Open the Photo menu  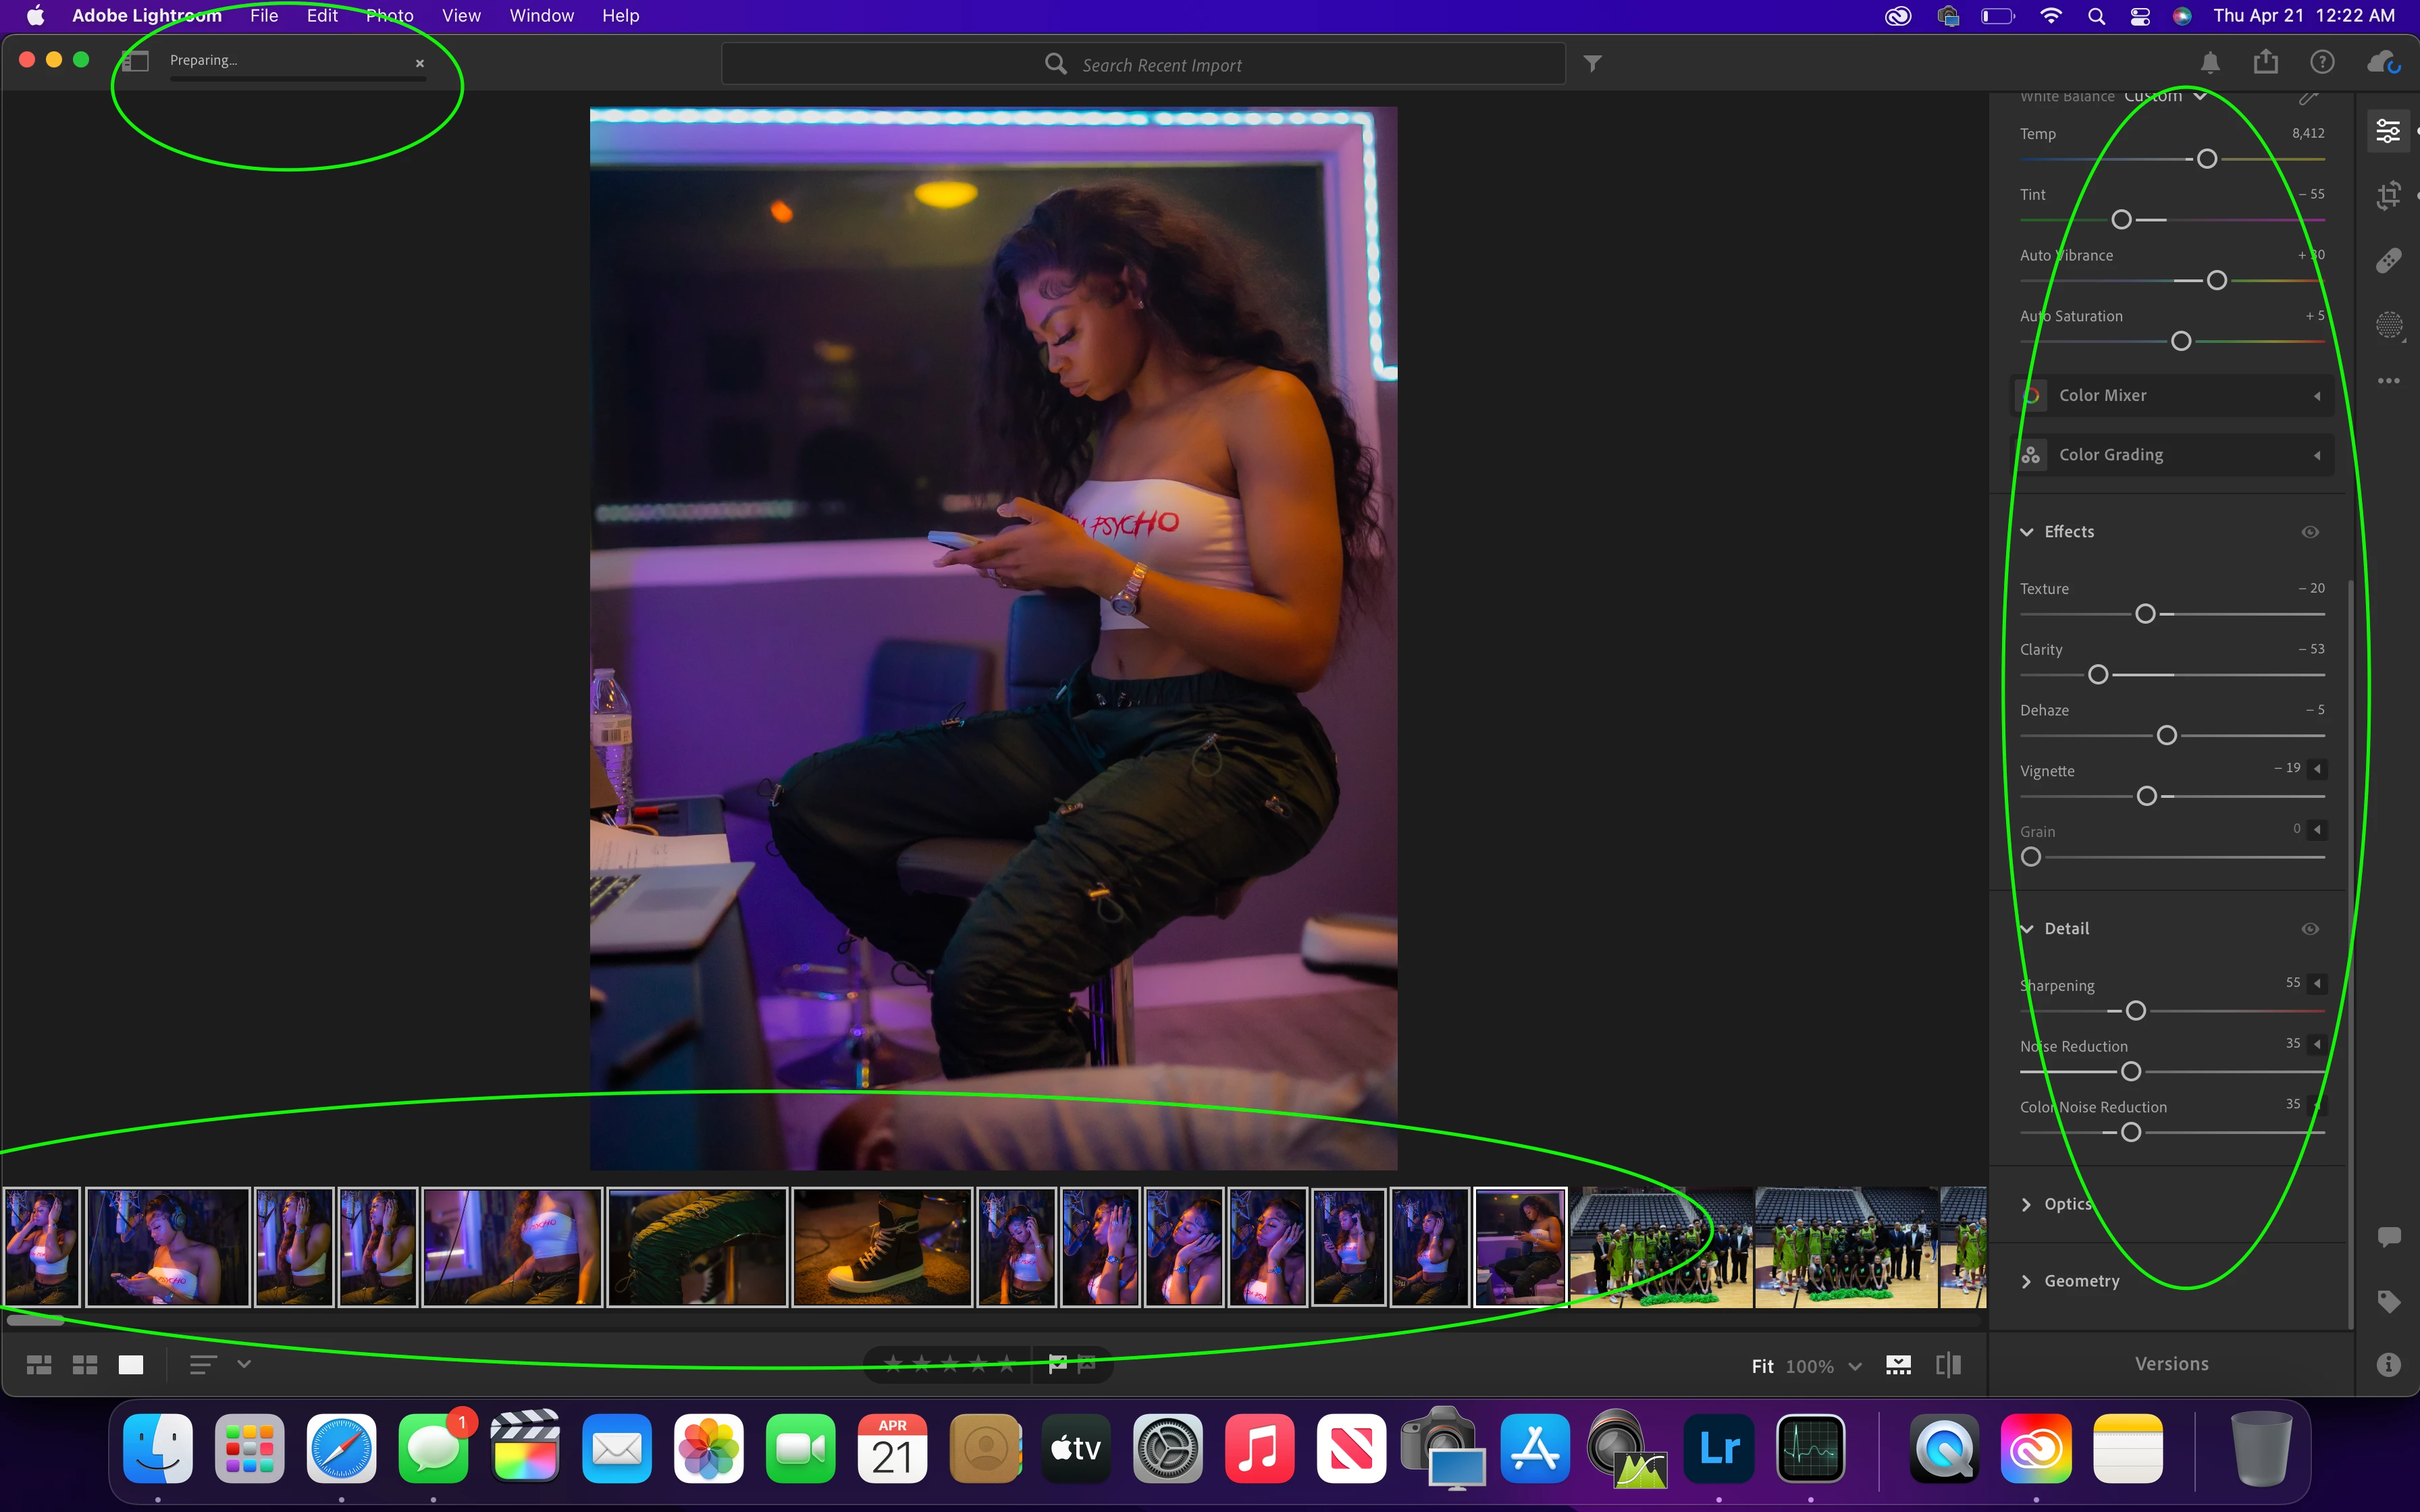(389, 16)
